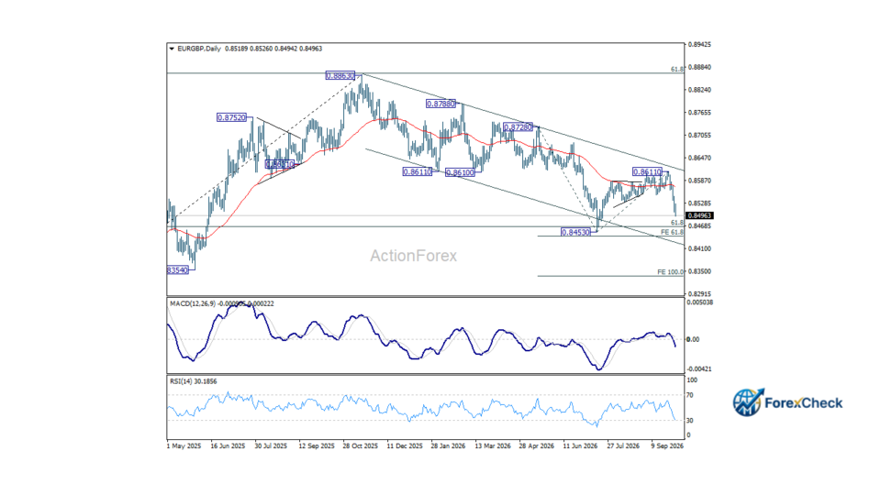Screen dimensions: 881x495
Task: Click the ForexCheck globe logo icon
Action: [x=748, y=402]
